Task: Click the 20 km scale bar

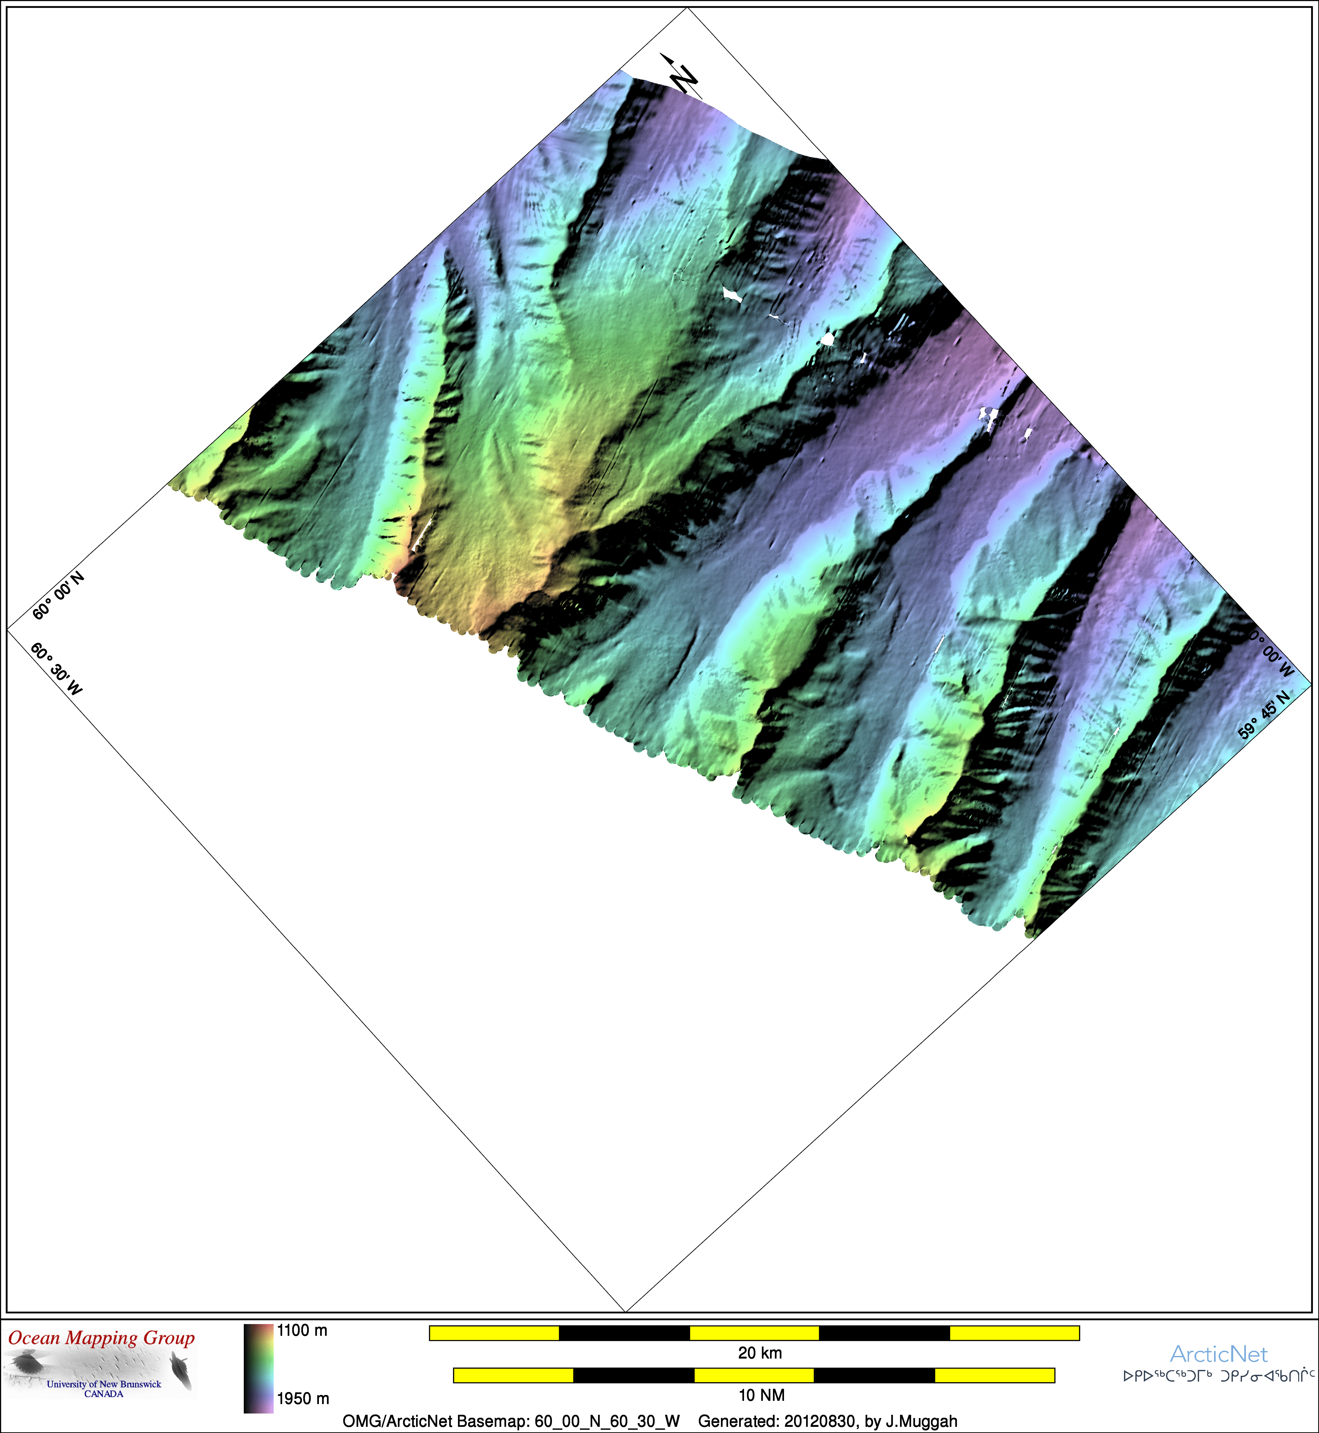Action: [754, 1333]
